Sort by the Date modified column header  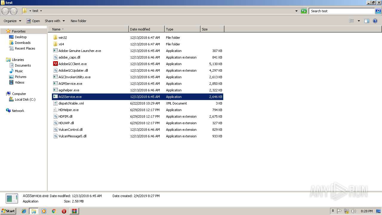click(147, 29)
